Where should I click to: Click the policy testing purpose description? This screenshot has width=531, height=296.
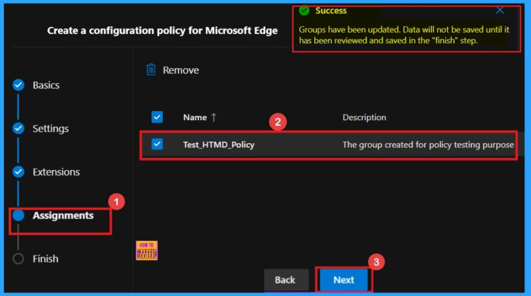tap(428, 144)
